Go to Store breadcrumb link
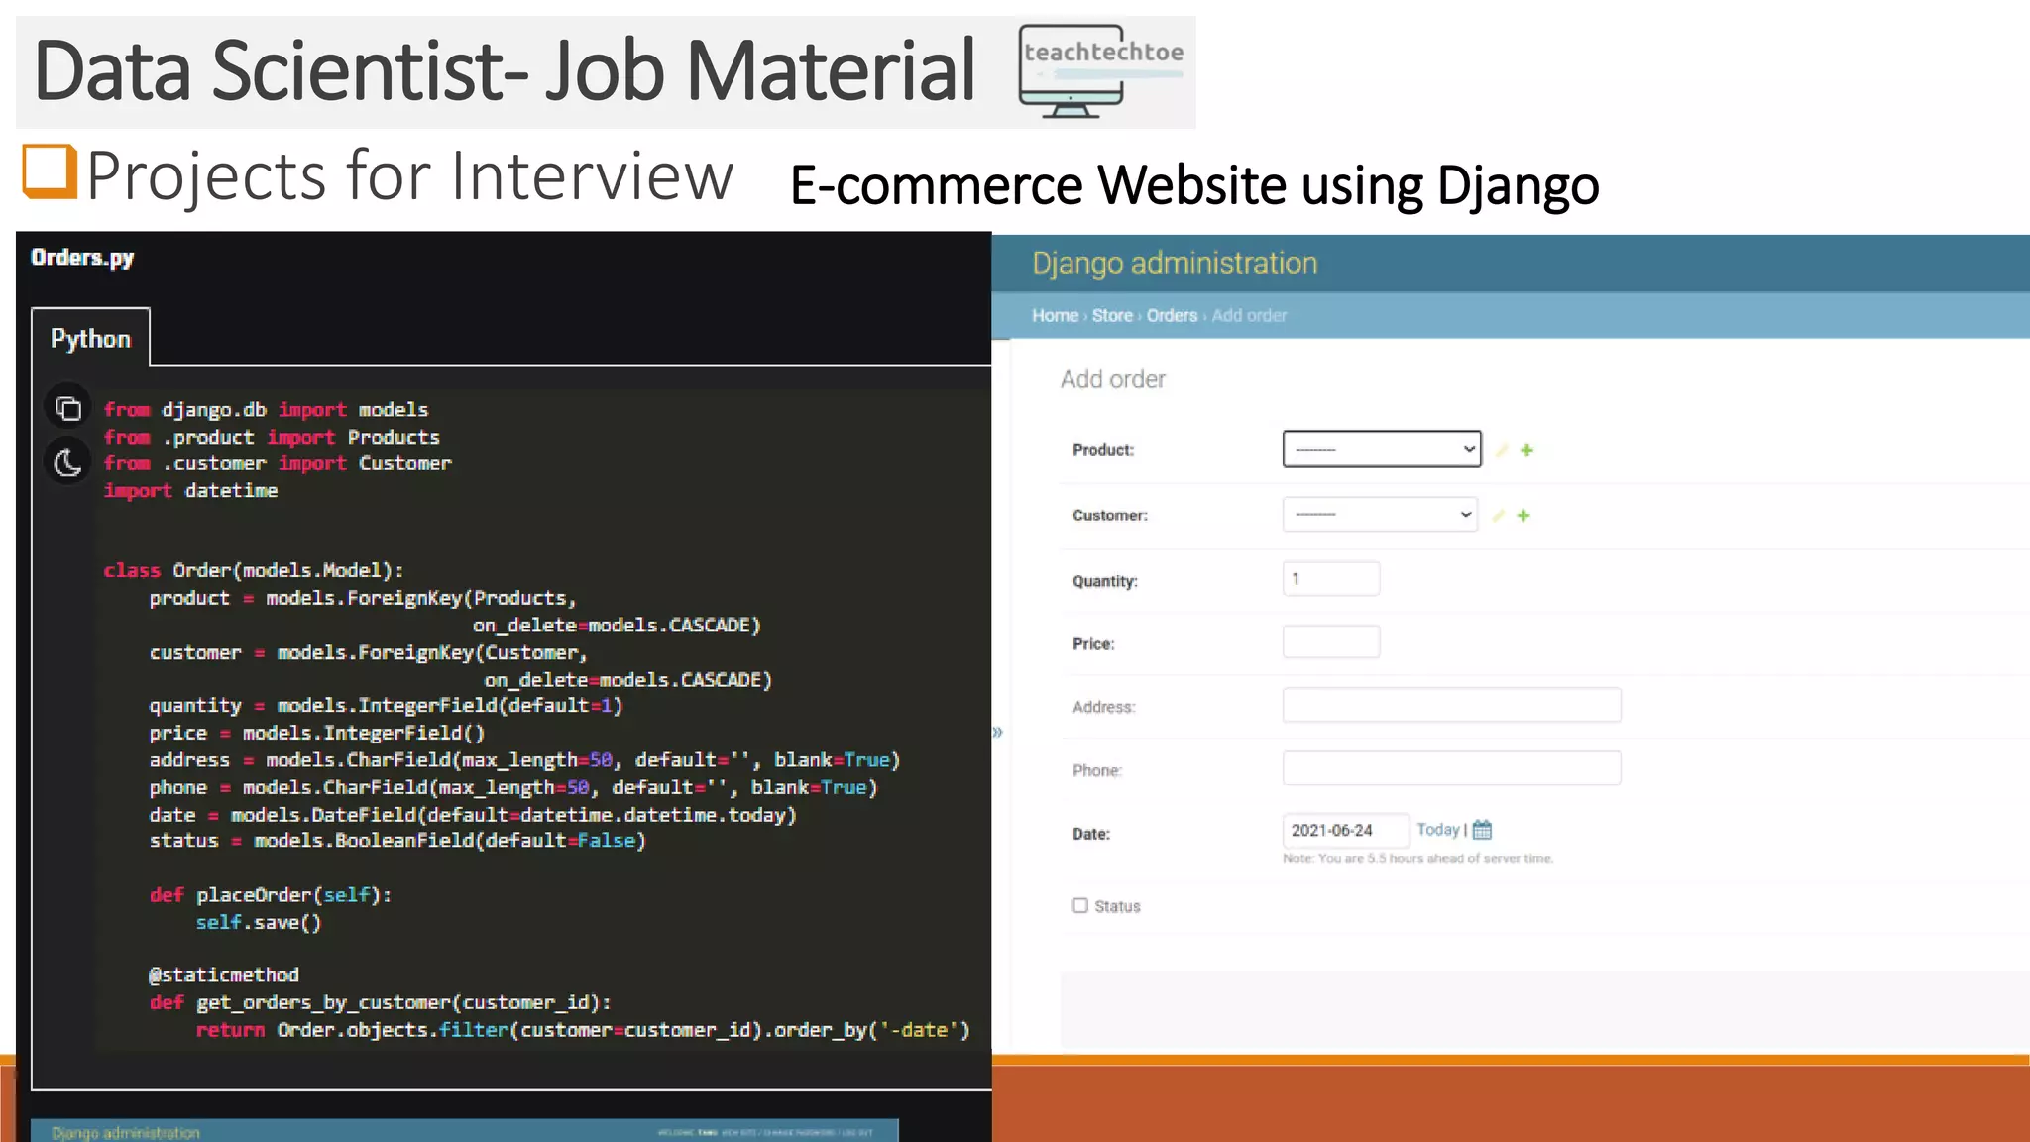 pyautogui.click(x=1112, y=315)
